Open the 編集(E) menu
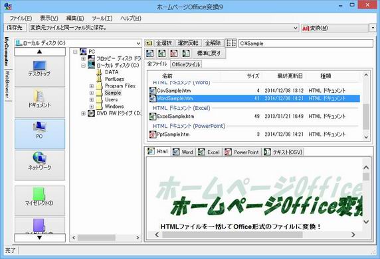 [75, 18]
